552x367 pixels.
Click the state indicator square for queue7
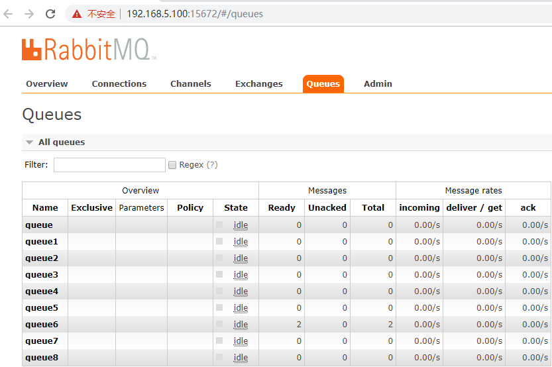[219, 341]
